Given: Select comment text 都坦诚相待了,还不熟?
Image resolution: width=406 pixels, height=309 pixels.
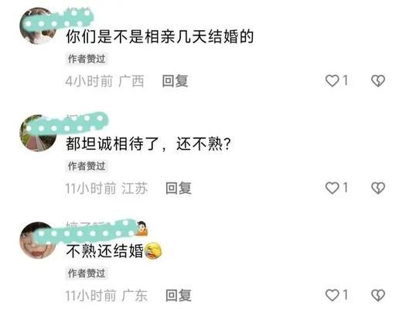Looking at the screenshot, I should pyautogui.click(x=148, y=144).
